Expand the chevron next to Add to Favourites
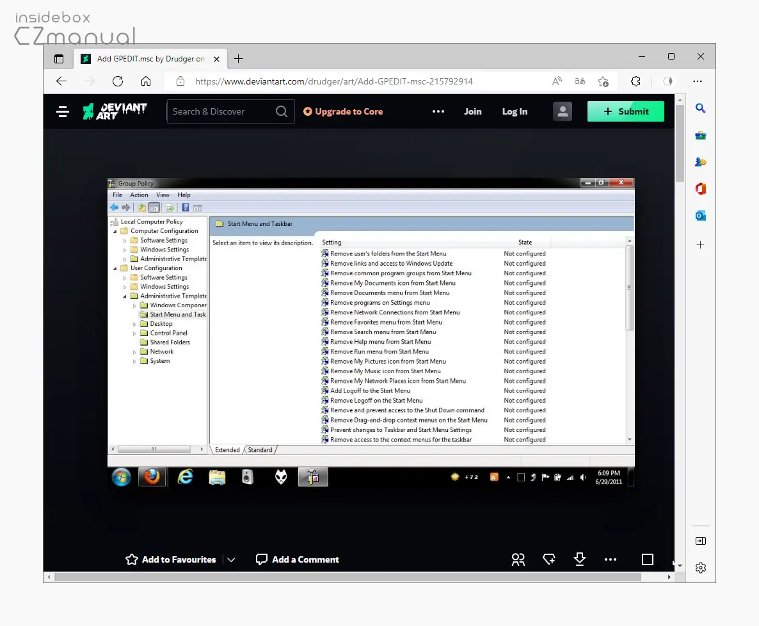This screenshot has height=626, width=759. (x=231, y=559)
